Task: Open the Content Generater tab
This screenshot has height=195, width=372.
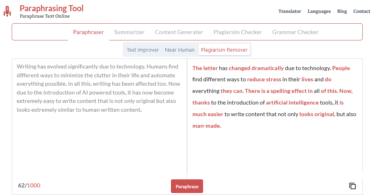Action: click(179, 32)
